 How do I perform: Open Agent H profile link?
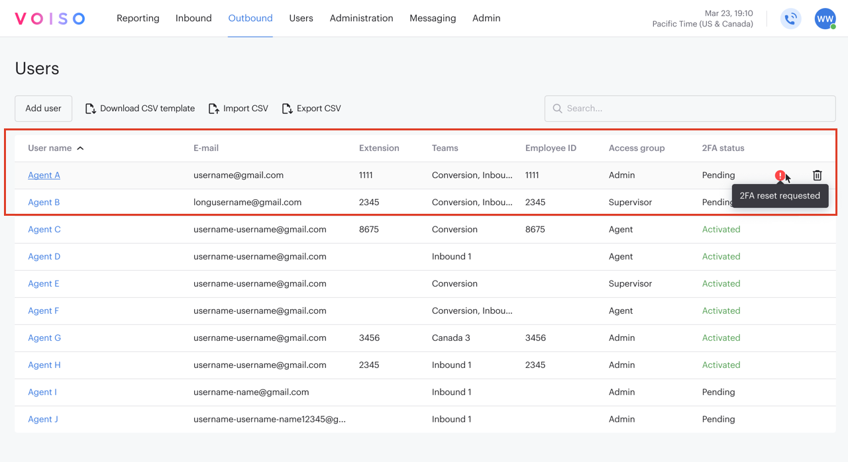[x=44, y=365]
